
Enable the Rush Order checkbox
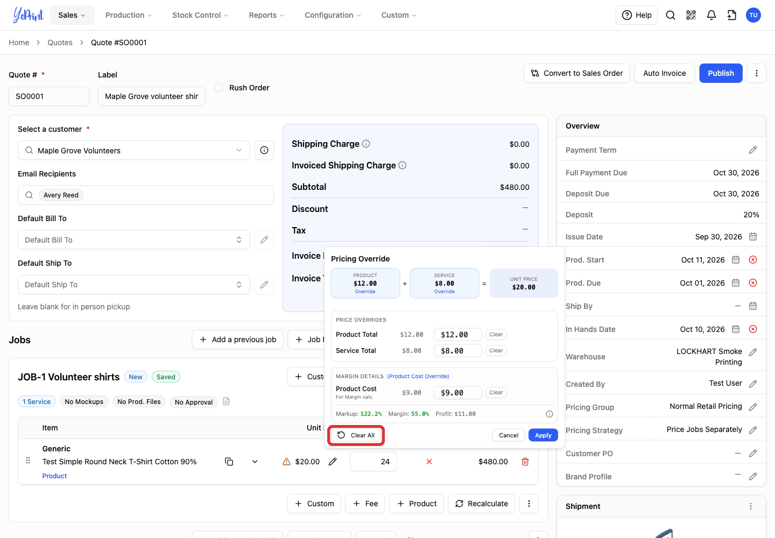pyautogui.click(x=219, y=87)
